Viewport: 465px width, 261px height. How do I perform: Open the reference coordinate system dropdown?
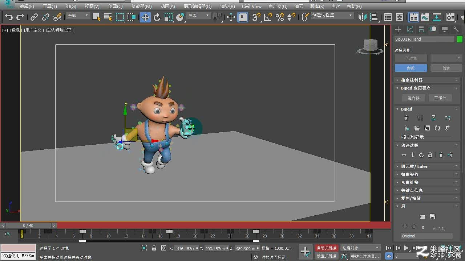coord(198,16)
